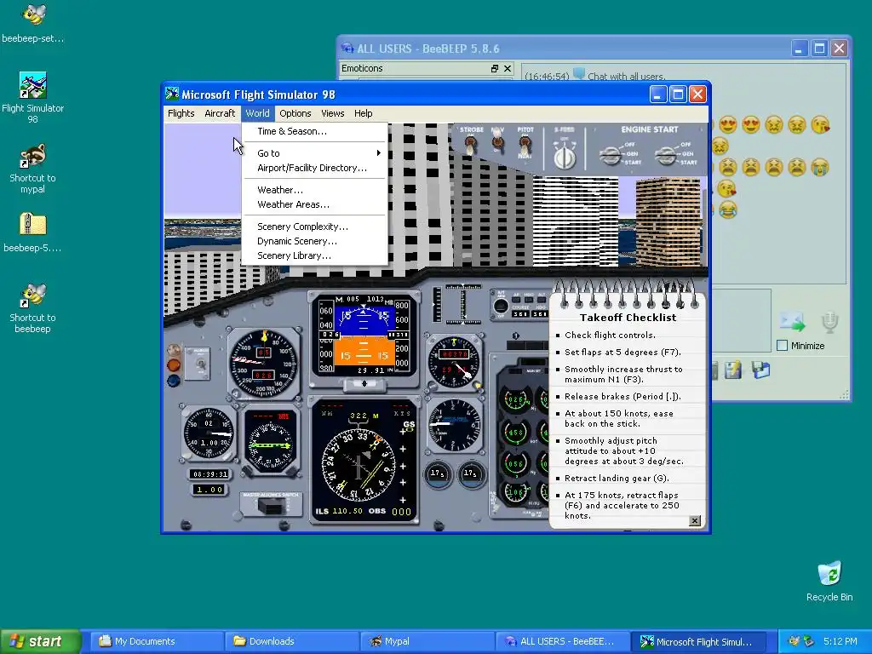Check the Minimize checkbox in BeeBEEP

pyautogui.click(x=782, y=346)
